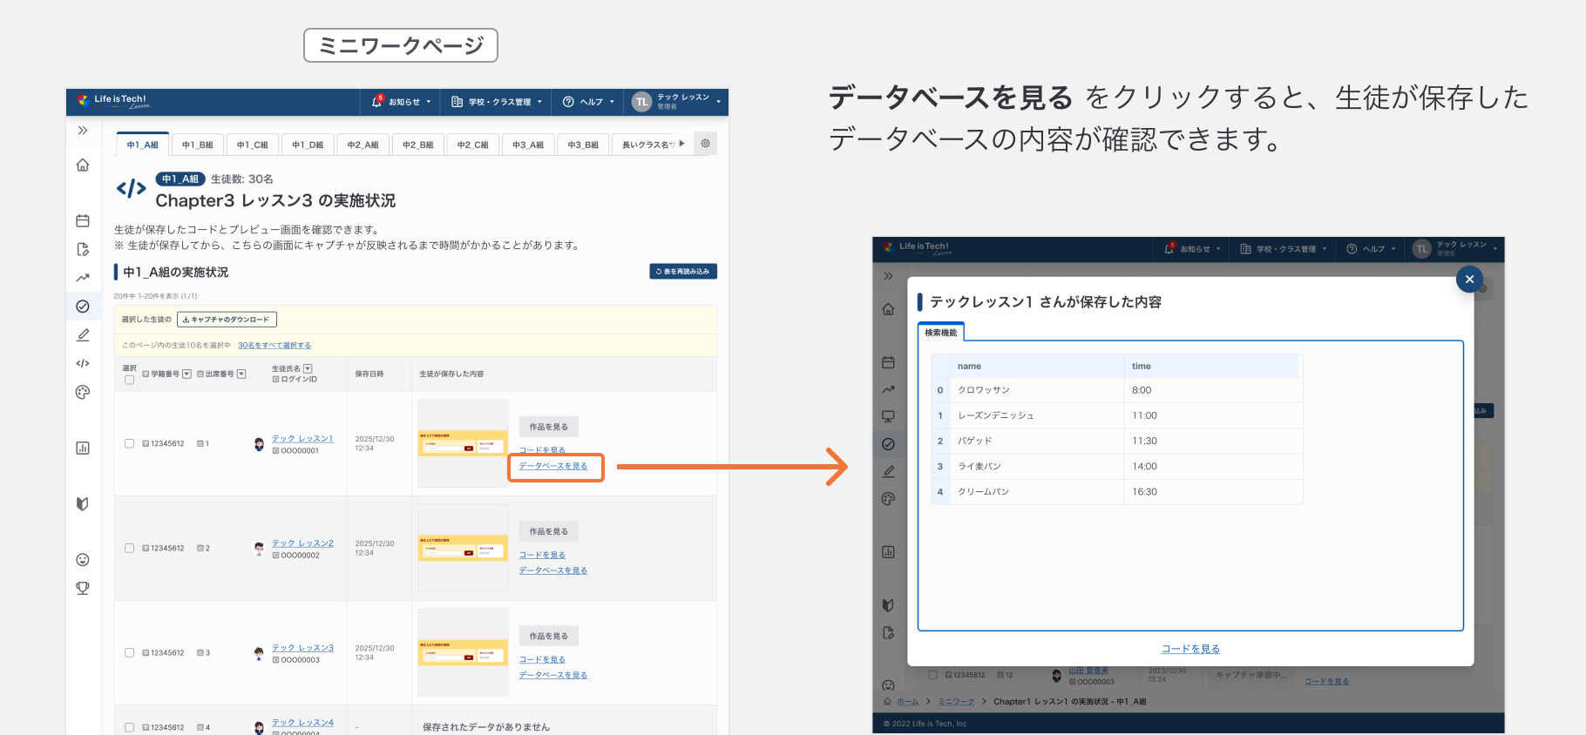Check the row checkbox for テック レッスン1
Screen dimensions: 1586x735
click(x=129, y=444)
